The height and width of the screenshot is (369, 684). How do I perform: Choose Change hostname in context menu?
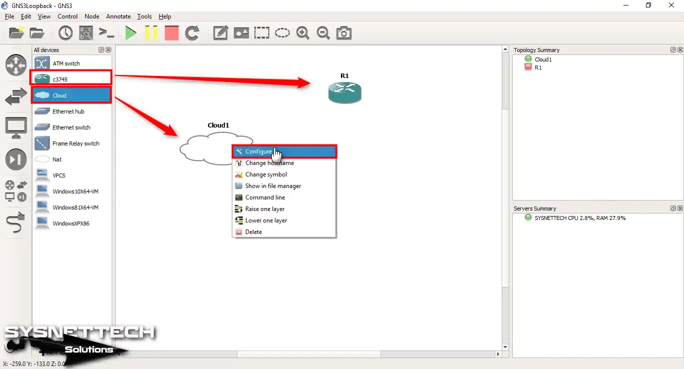(x=284, y=163)
